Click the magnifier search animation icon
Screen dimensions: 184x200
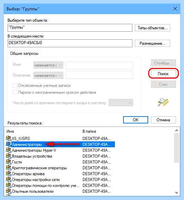163,102
